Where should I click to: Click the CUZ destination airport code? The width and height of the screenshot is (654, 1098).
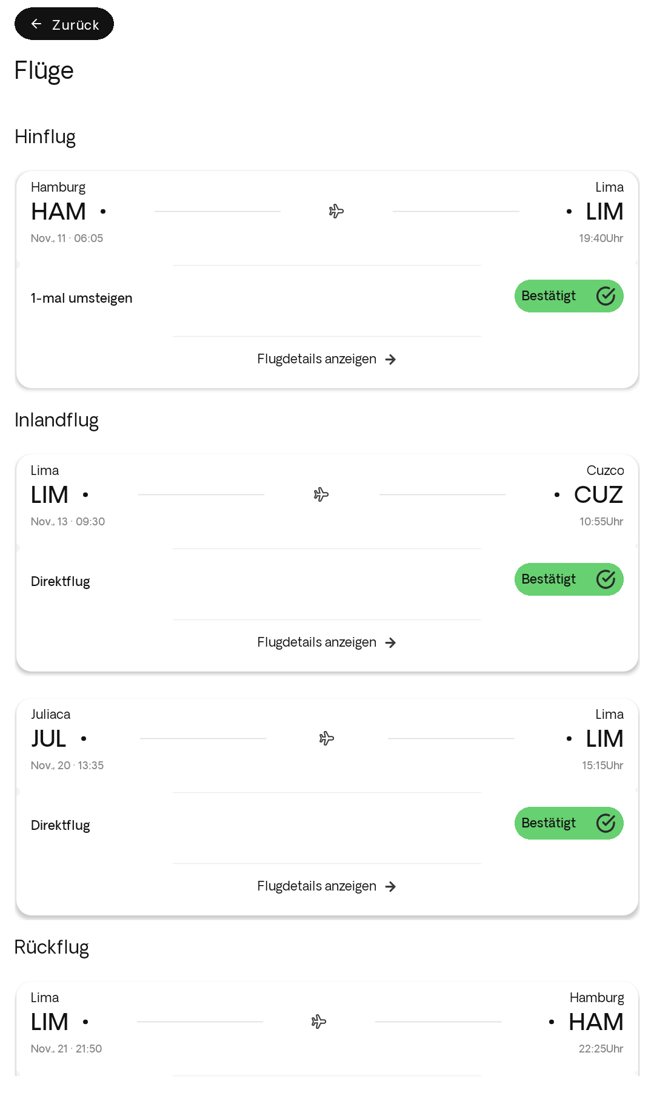pyautogui.click(x=598, y=495)
